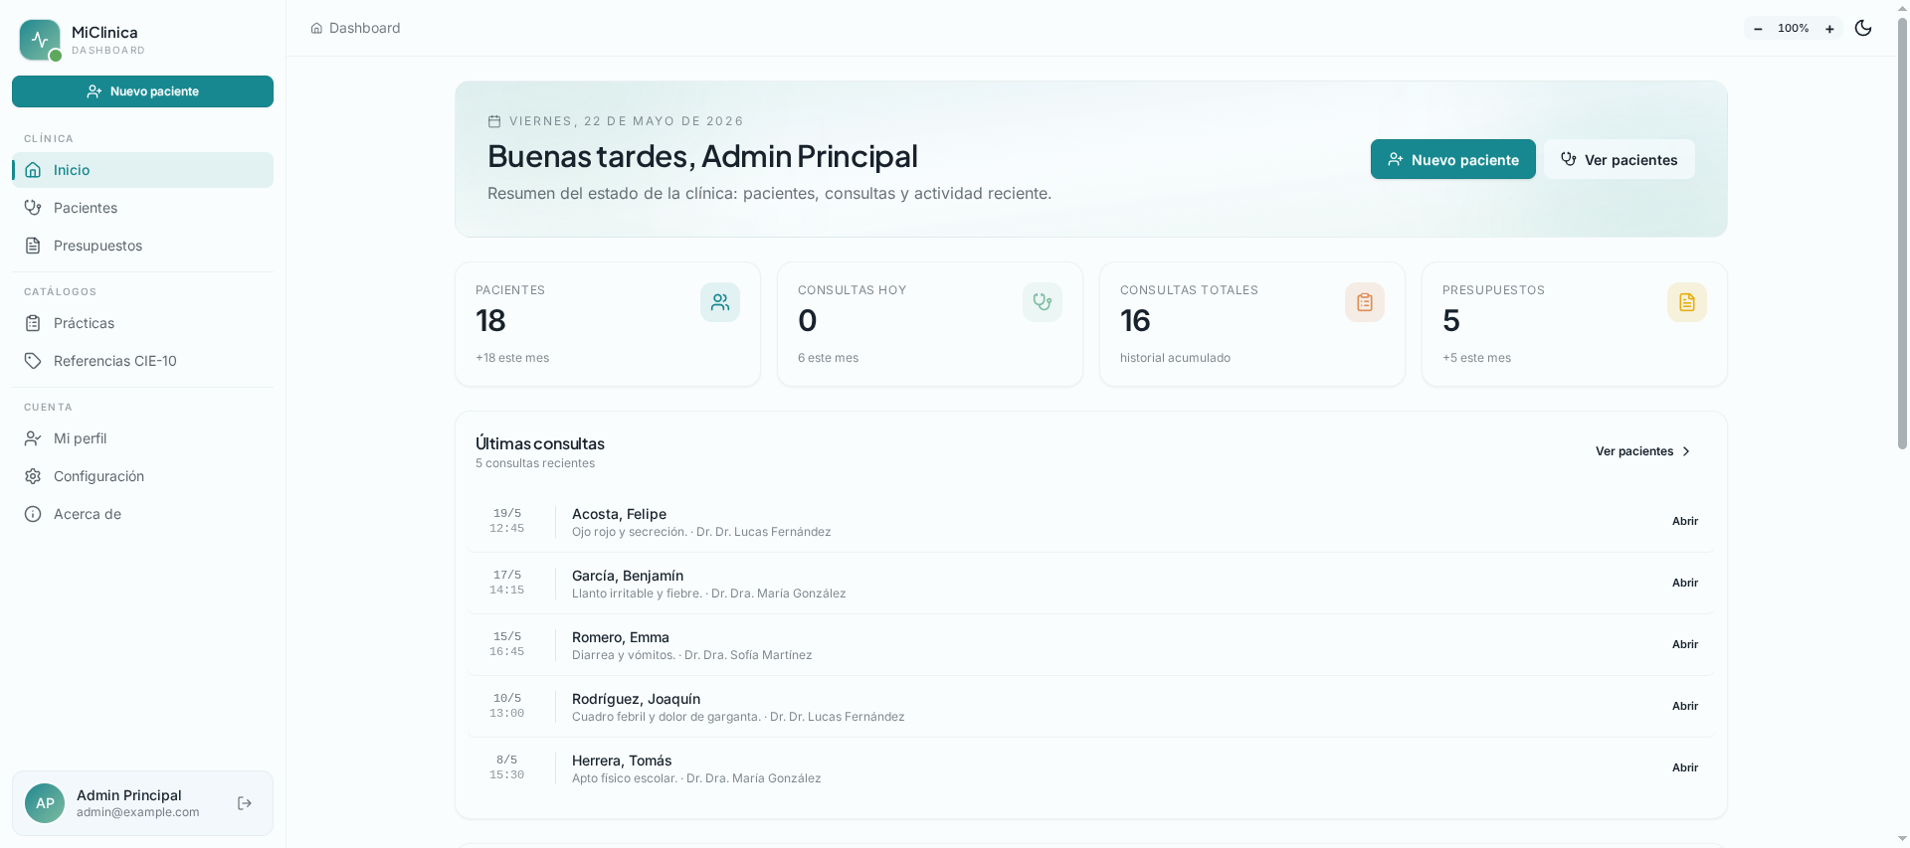Screen dimensions: 1910x848
Task: Click the date 19/5 12:45
Action: click(x=507, y=521)
